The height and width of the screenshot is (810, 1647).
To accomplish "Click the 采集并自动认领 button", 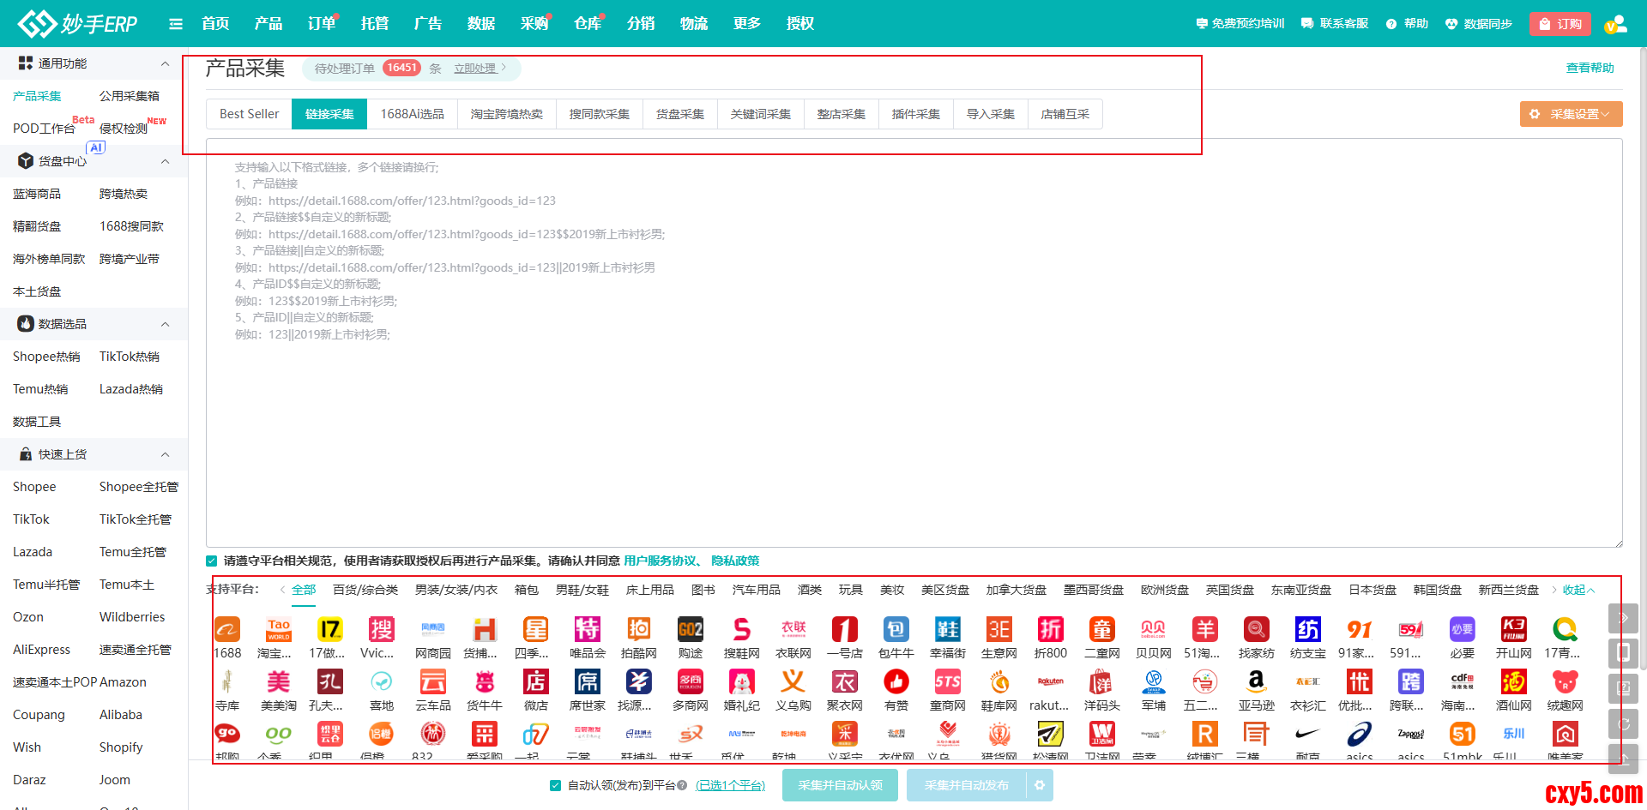I will coord(839,785).
